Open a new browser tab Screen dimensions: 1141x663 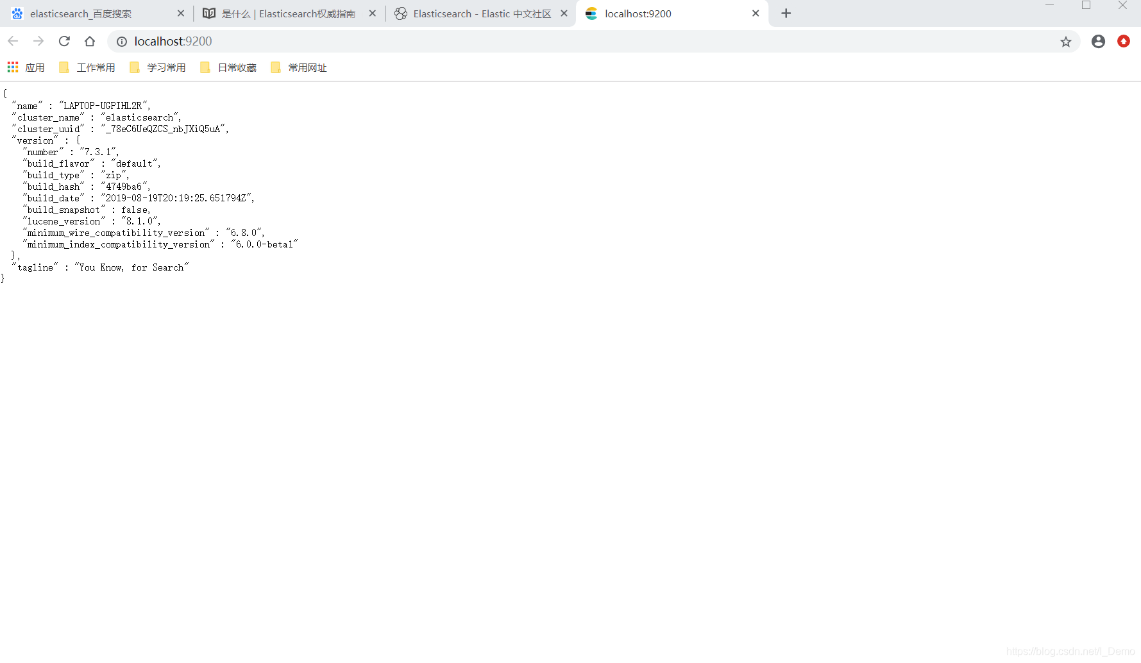[x=786, y=13]
